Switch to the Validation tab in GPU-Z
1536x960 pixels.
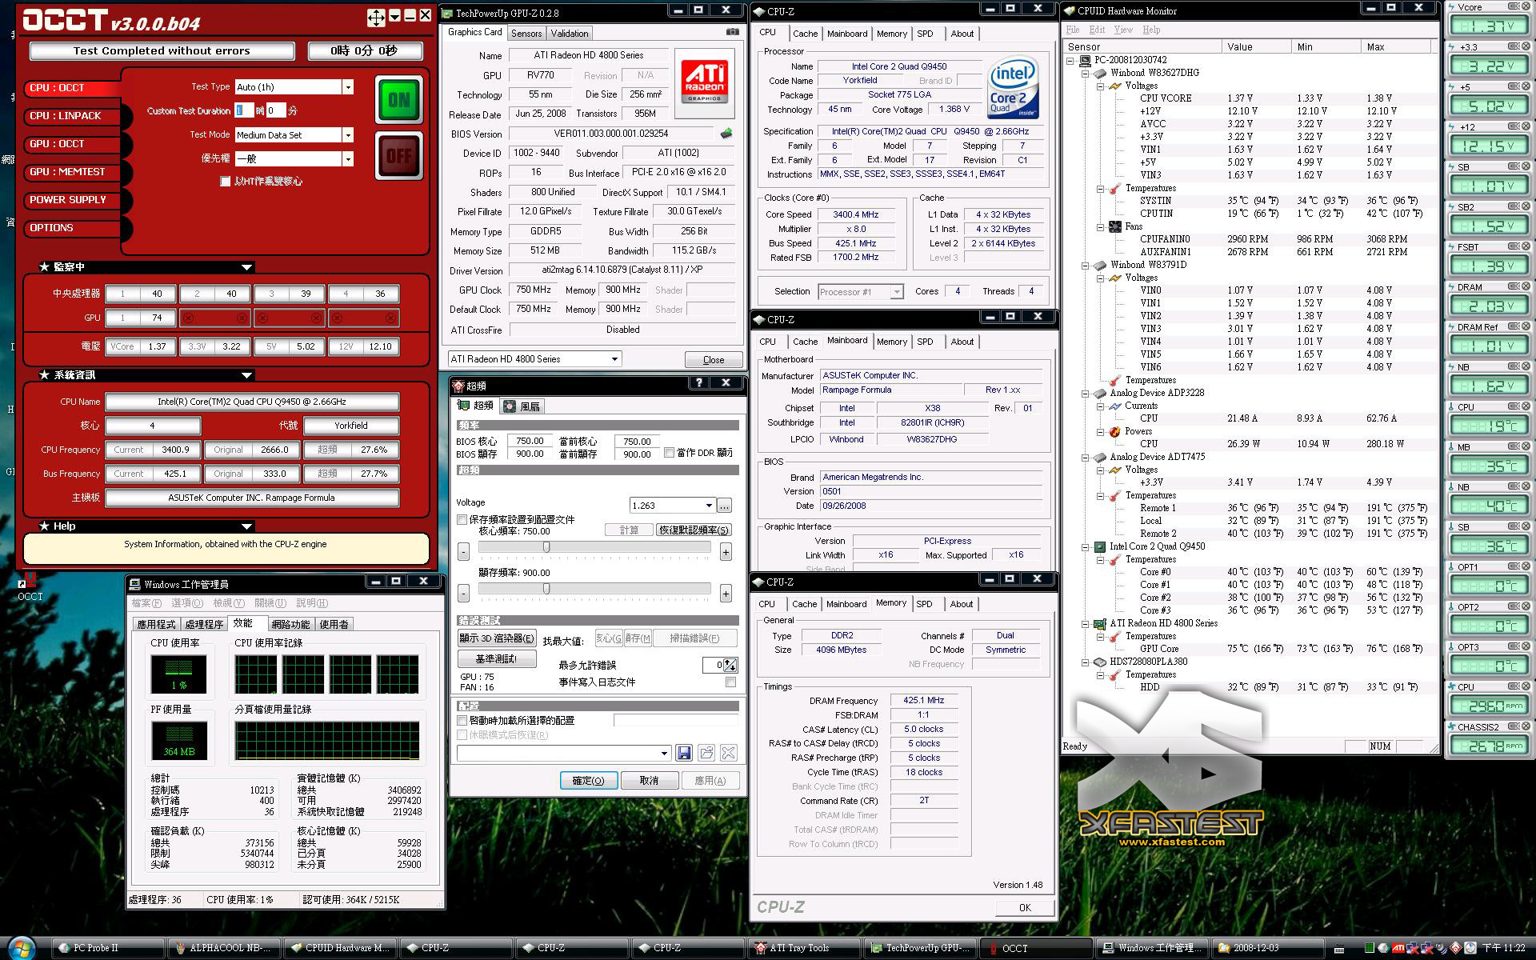click(x=570, y=34)
